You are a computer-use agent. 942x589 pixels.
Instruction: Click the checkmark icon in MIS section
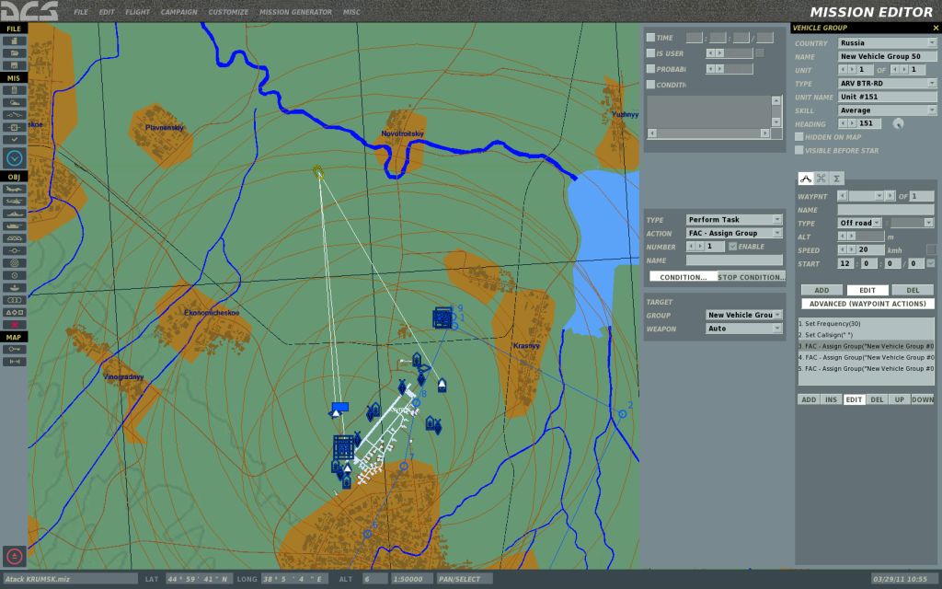(x=14, y=140)
